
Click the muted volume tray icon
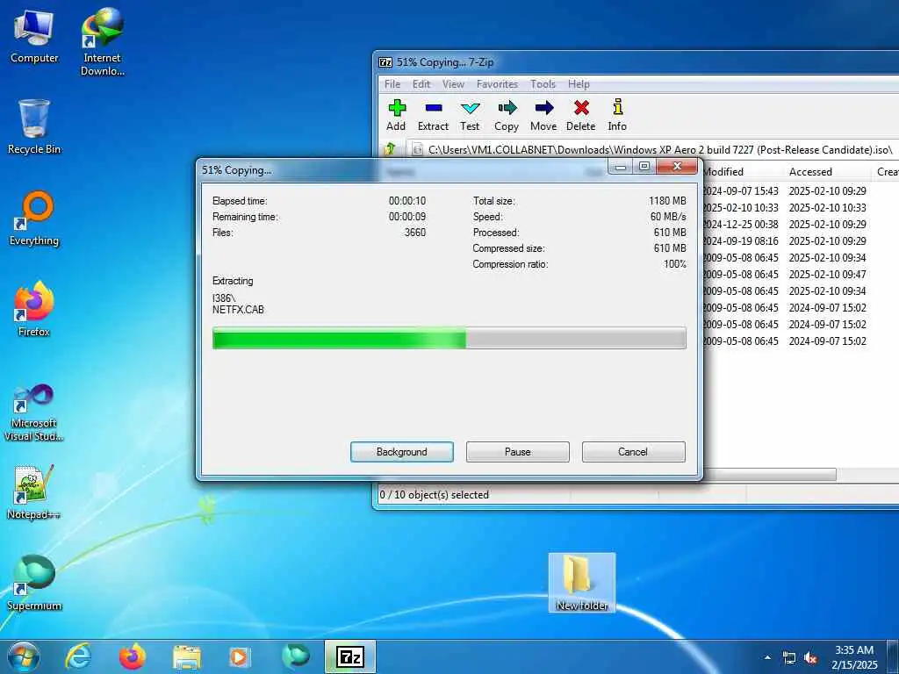pyautogui.click(x=810, y=658)
